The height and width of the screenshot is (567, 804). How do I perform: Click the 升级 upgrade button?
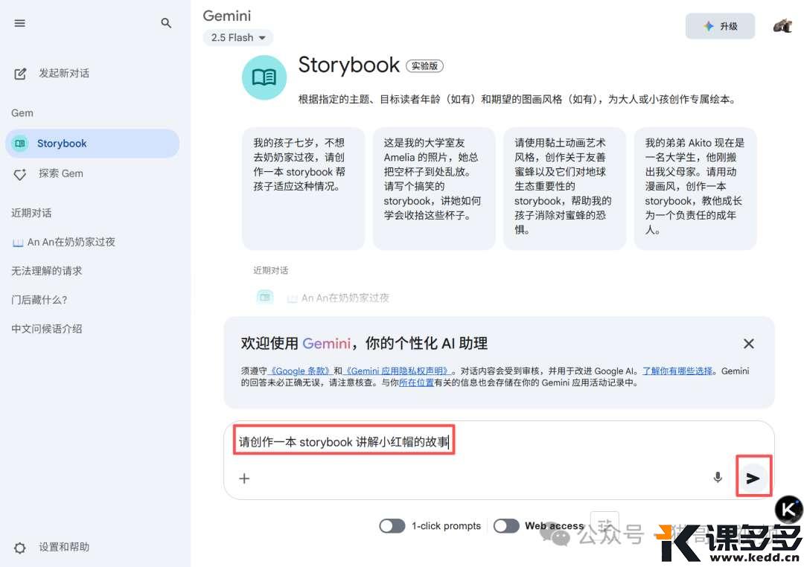[720, 26]
